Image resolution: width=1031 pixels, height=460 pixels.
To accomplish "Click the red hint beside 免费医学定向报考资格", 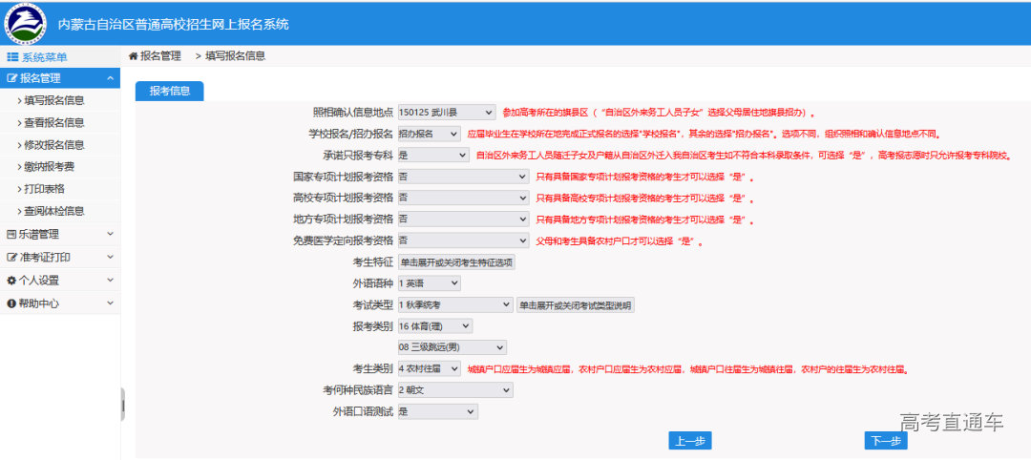I will (x=620, y=241).
